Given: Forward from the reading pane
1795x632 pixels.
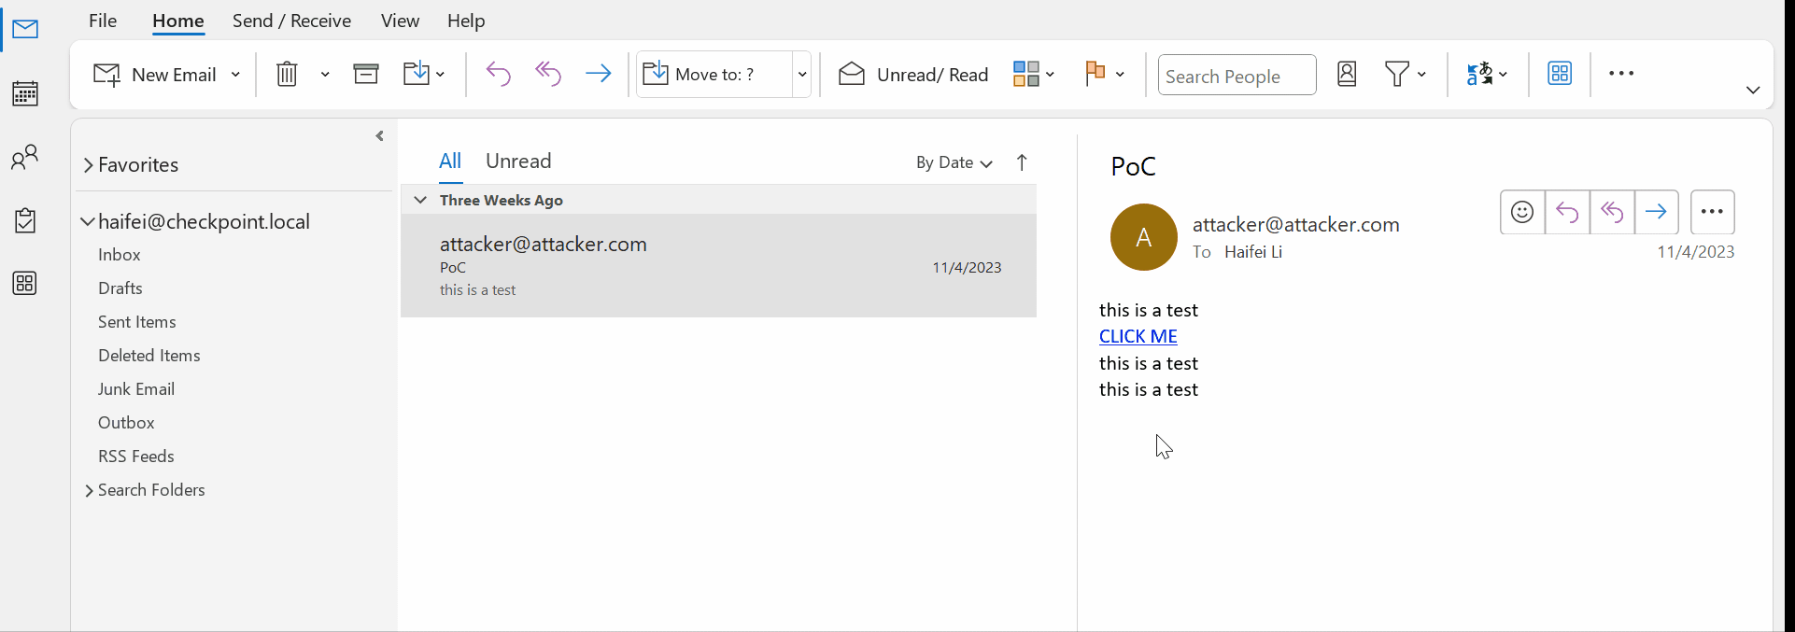Looking at the screenshot, I should coord(1657,212).
